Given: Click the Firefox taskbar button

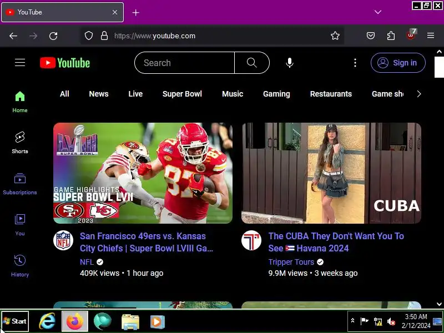Looking at the screenshot, I should tap(75, 321).
